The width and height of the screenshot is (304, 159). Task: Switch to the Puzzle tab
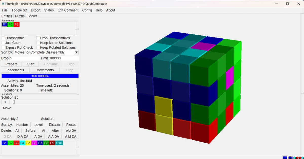(20, 16)
